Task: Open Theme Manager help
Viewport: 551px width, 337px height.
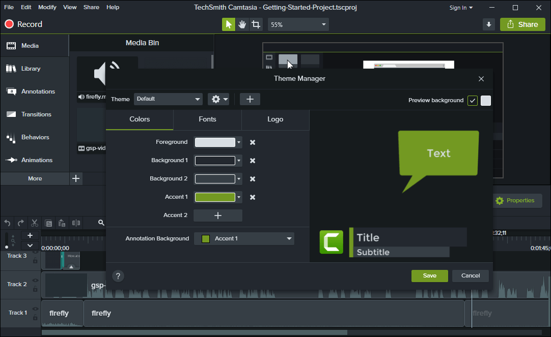Action: (x=118, y=276)
